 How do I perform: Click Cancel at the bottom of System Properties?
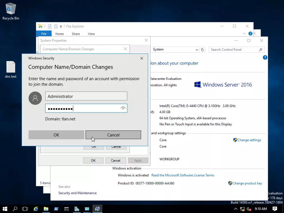pos(116,161)
